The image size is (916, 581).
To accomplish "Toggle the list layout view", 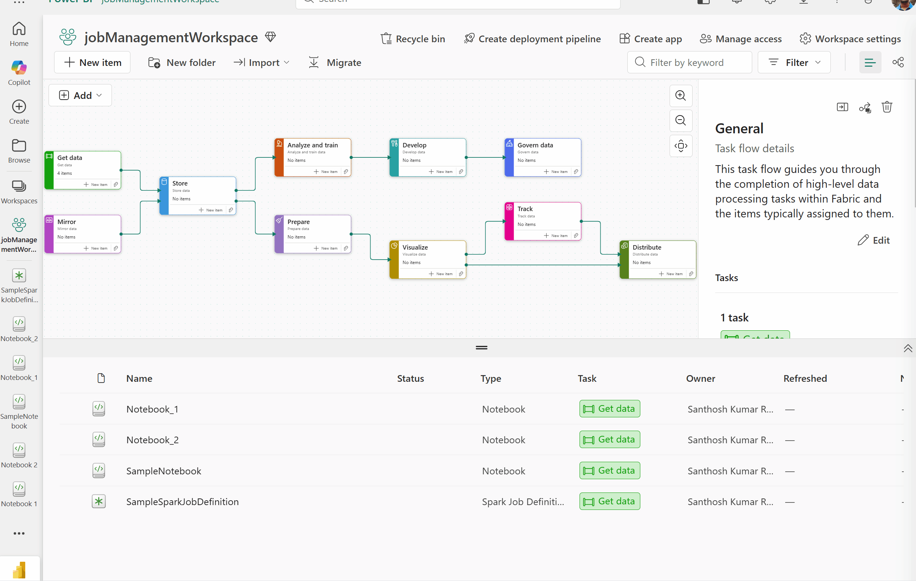I will (x=870, y=62).
